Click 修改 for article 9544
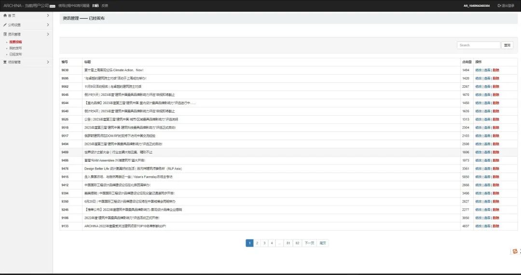Viewport: 521px width, 275px height. tap(479, 103)
